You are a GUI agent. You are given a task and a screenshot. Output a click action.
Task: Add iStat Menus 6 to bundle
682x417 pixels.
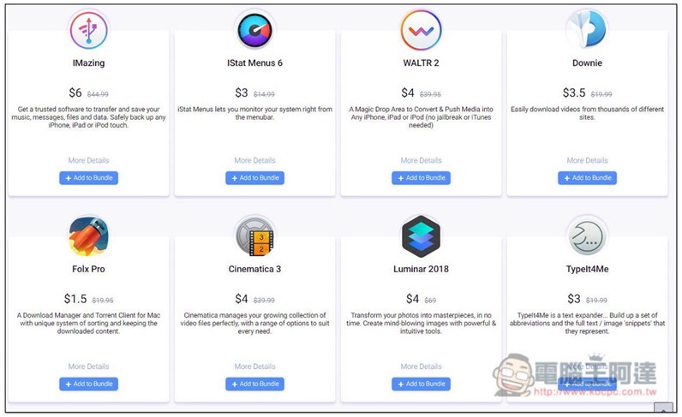pyautogui.click(x=254, y=178)
